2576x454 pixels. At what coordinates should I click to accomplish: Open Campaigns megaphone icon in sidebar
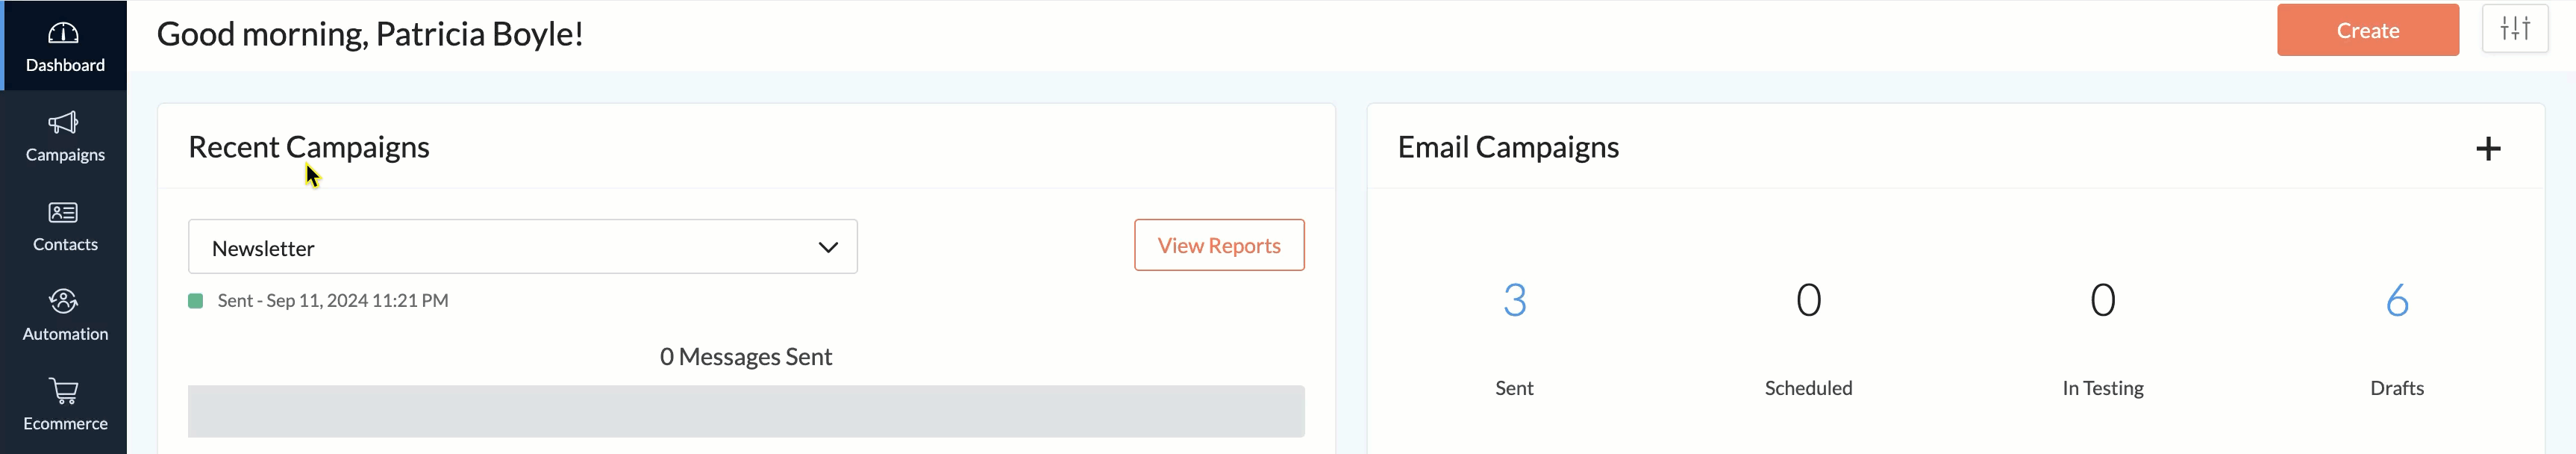point(63,123)
